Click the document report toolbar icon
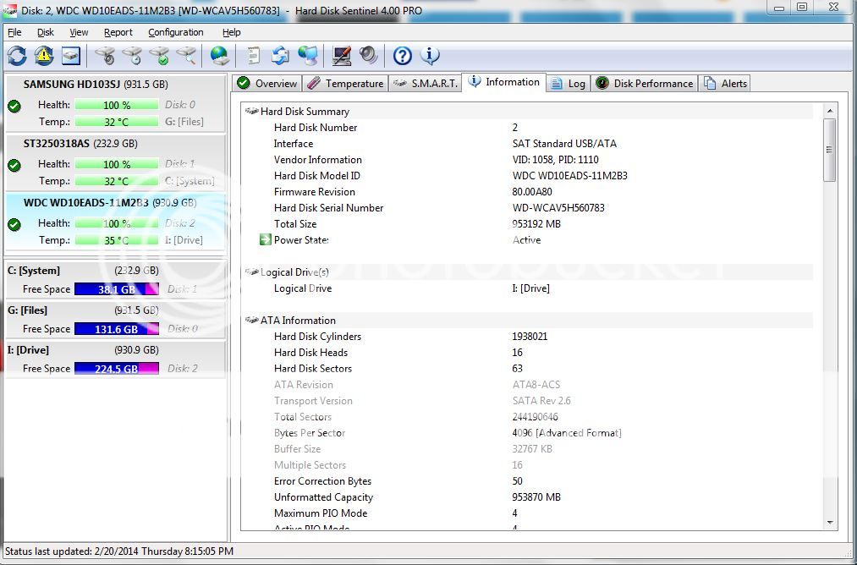The image size is (857, 565). pyautogui.click(x=253, y=56)
